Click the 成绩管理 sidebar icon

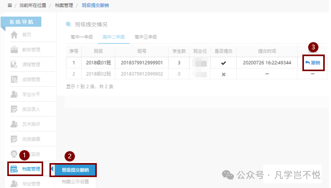coord(14,79)
